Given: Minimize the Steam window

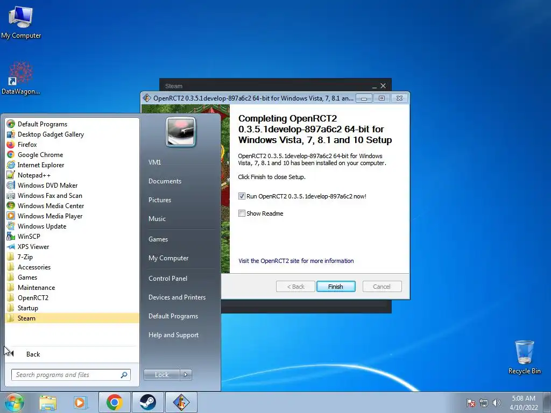Looking at the screenshot, I should click(x=375, y=86).
